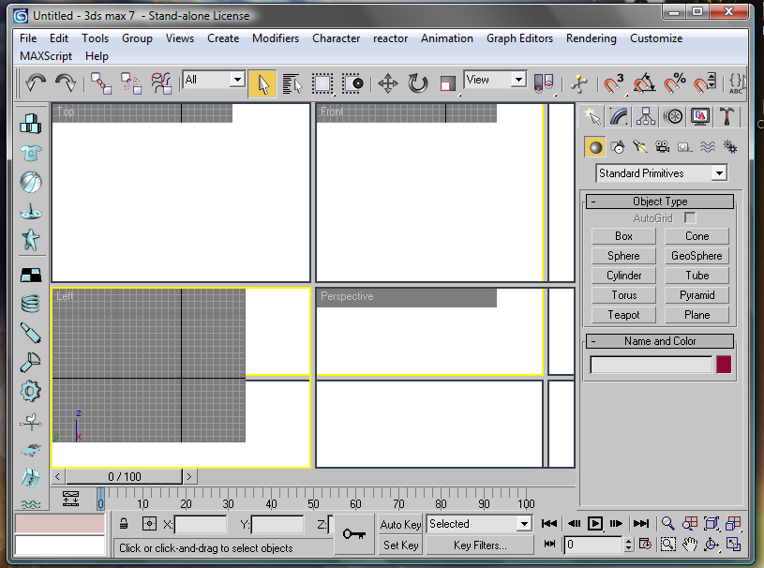The image size is (764, 568).
Task: Toggle the AutoGrid checkbox
Action: [690, 218]
